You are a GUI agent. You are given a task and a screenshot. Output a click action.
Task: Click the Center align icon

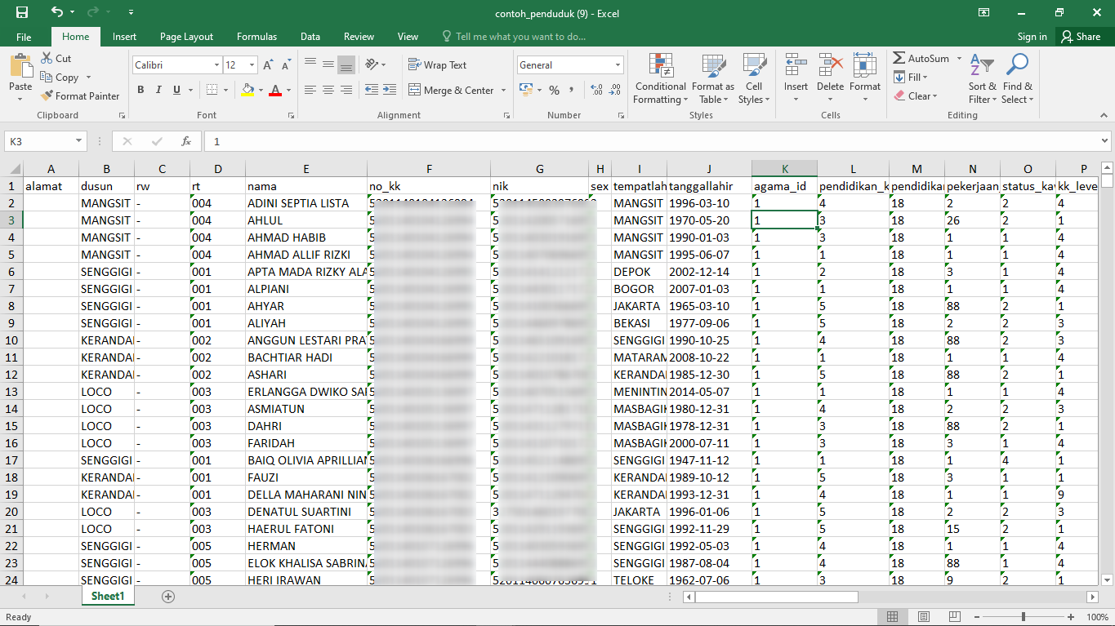click(328, 91)
